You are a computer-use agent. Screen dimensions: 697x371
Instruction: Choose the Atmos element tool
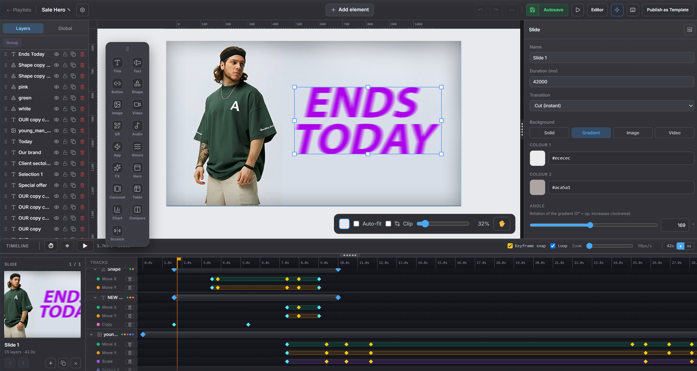coord(137,149)
